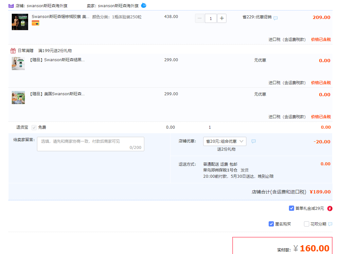Increase quantity with the plus button

(x=222, y=18)
